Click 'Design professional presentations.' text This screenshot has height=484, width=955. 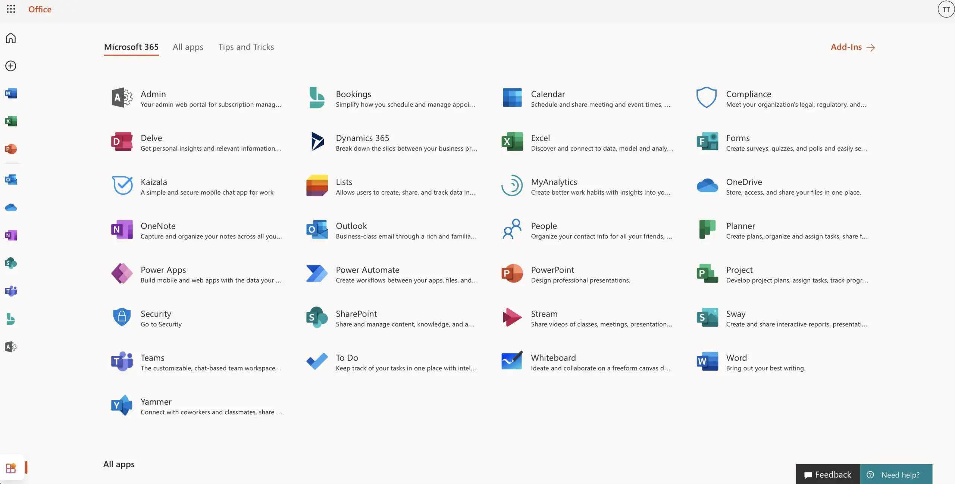pos(580,280)
